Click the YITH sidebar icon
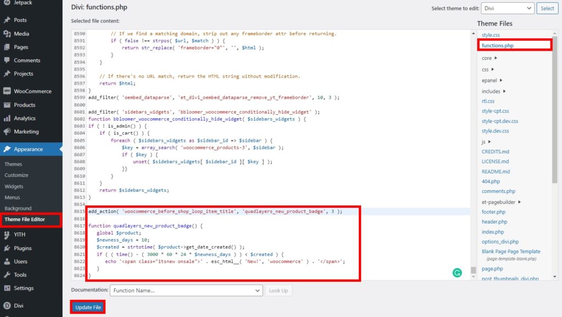The height and width of the screenshot is (317, 562). coord(7,235)
